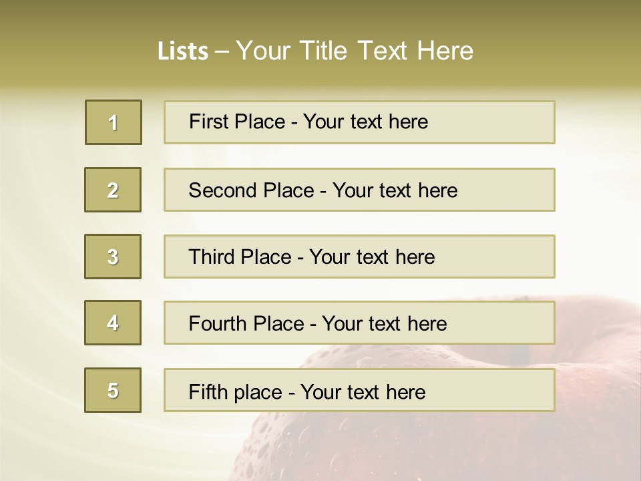Select the number 4 box
The height and width of the screenshot is (481, 641).
click(113, 323)
